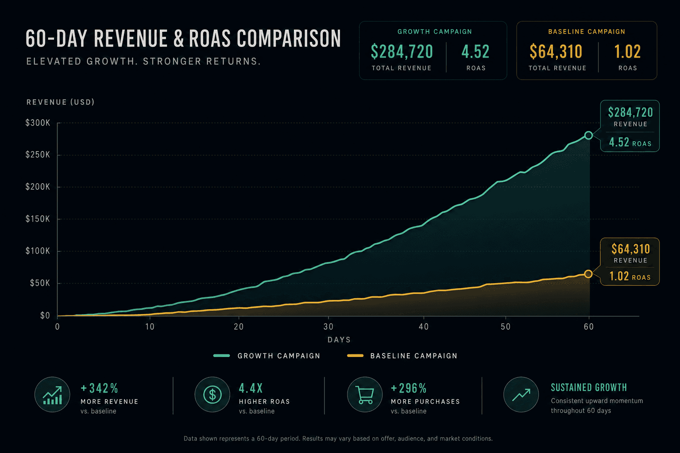Click the 30 tick on the days axis
Viewport: 680px width, 453px height.
click(x=328, y=327)
